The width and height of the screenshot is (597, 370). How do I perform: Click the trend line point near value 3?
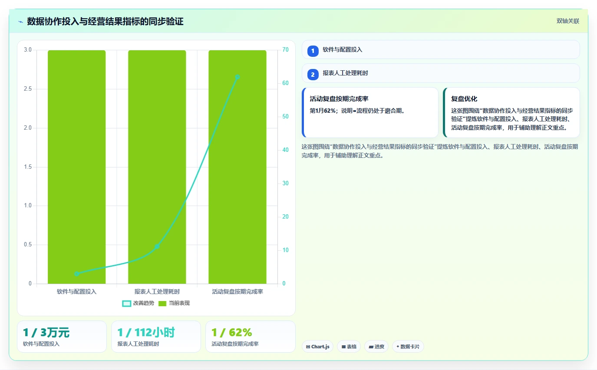click(76, 274)
